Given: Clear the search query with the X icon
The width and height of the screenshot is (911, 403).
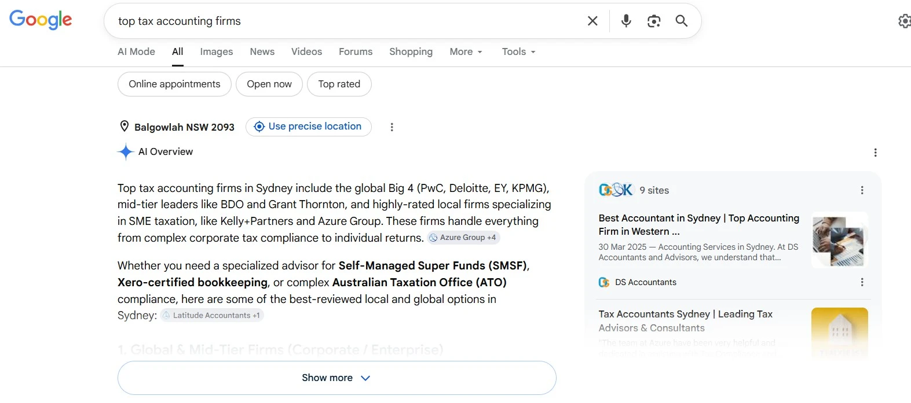Looking at the screenshot, I should [592, 21].
